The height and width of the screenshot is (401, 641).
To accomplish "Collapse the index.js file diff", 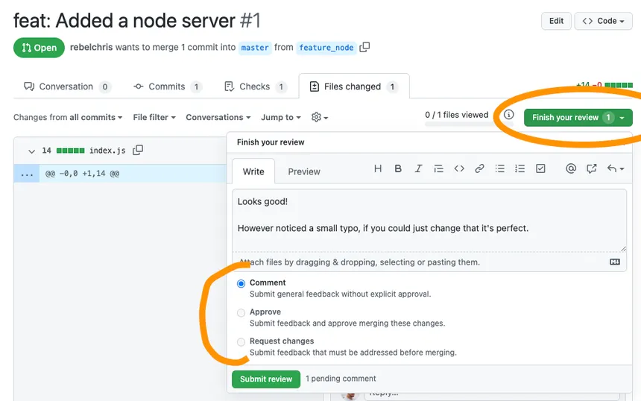I will tap(31, 151).
